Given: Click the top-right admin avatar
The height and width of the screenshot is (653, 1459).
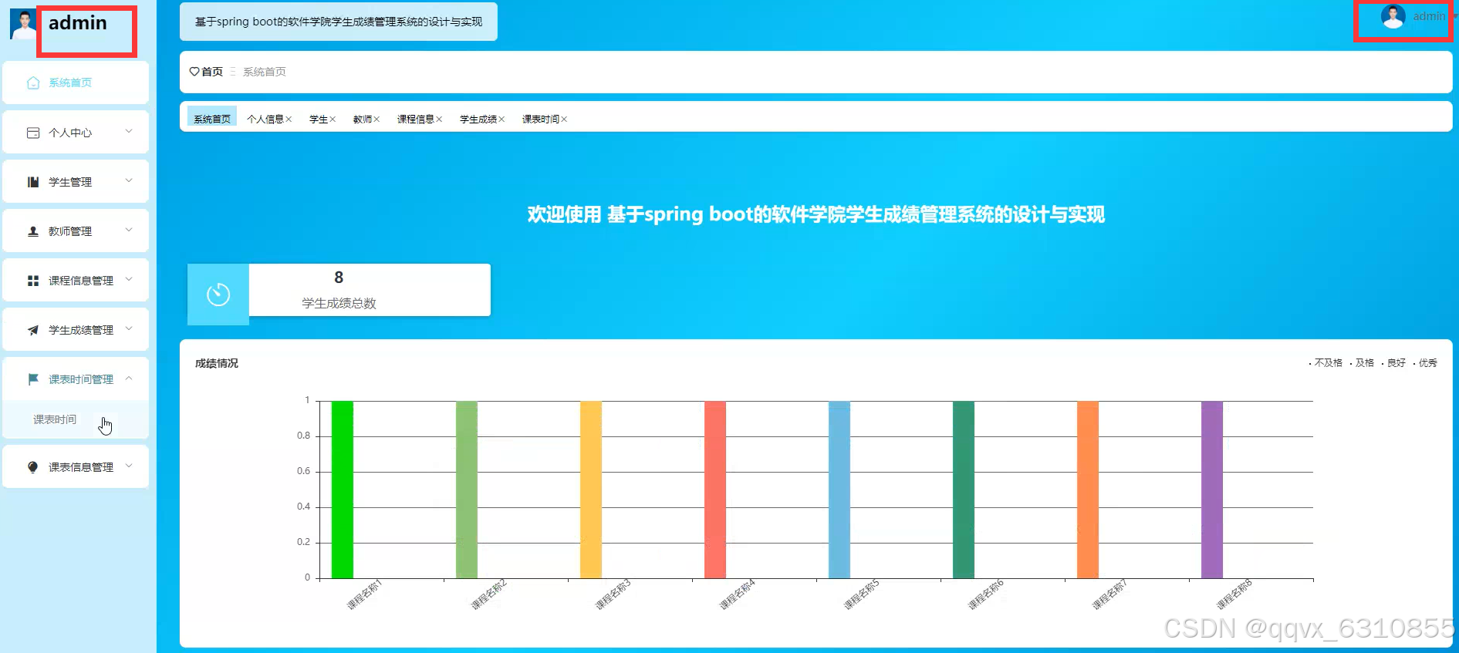Looking at the screenshot, I should [1393, 16].
